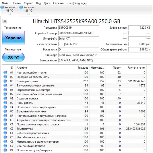Click status icon for Повторы загрузки/выгрузки
This screenshot has width=153, height=153.
(5, 150)
